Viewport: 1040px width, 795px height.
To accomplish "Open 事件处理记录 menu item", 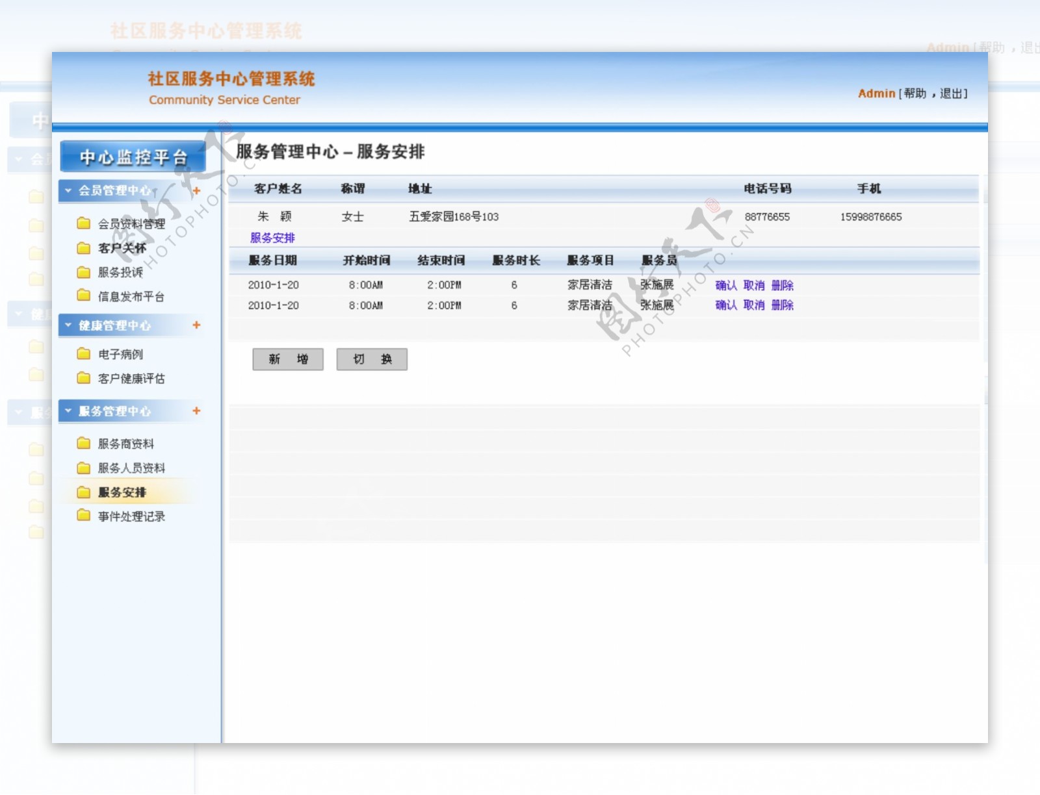I will point(131,516).
